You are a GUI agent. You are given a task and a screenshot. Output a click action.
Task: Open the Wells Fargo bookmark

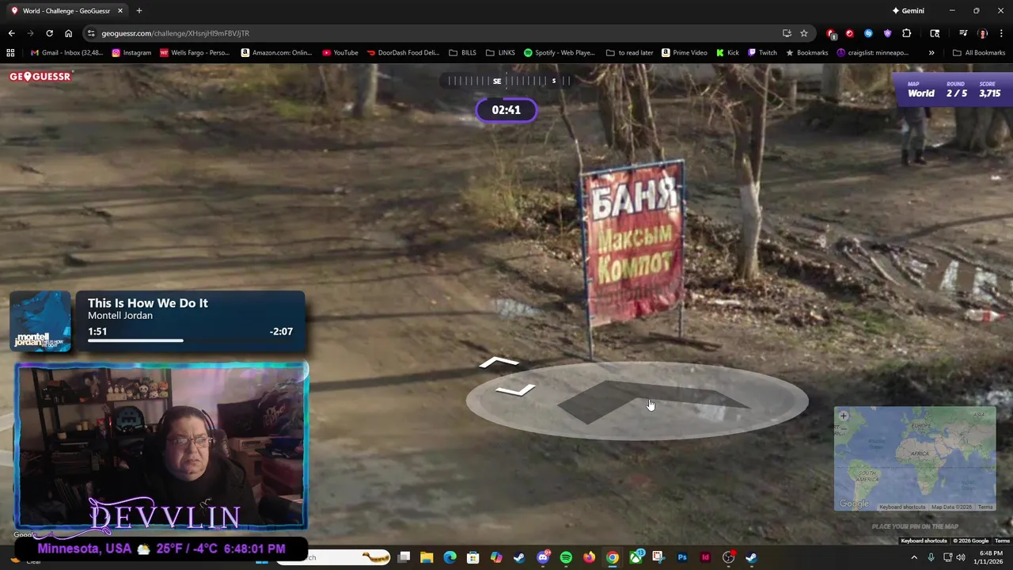click(195, 53)
